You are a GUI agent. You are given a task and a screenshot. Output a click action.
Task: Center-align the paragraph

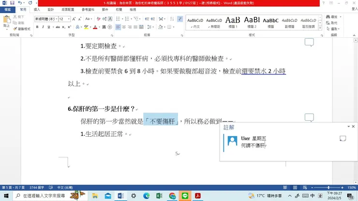pos(124,27)
